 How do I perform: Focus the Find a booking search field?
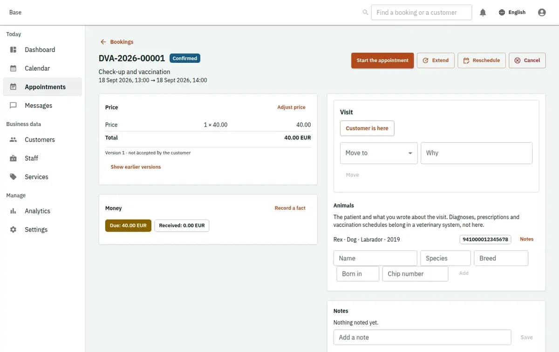coord(422,13)
